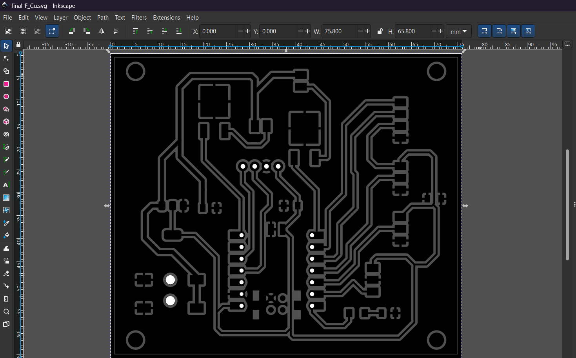Flip selection vertically
This screenshot has width=576, height=358.
pyautogui.click(x=116, y=31)
